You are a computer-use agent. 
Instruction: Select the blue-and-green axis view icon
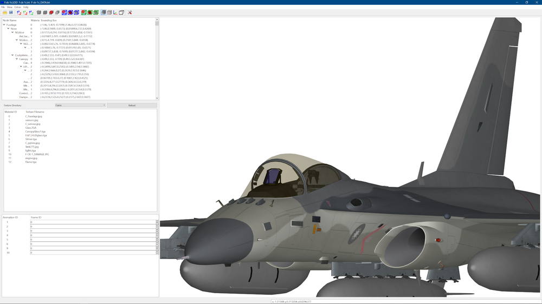pos(31,12)
